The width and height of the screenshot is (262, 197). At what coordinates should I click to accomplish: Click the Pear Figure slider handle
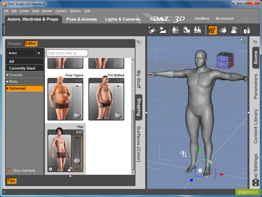coord(77,115)
